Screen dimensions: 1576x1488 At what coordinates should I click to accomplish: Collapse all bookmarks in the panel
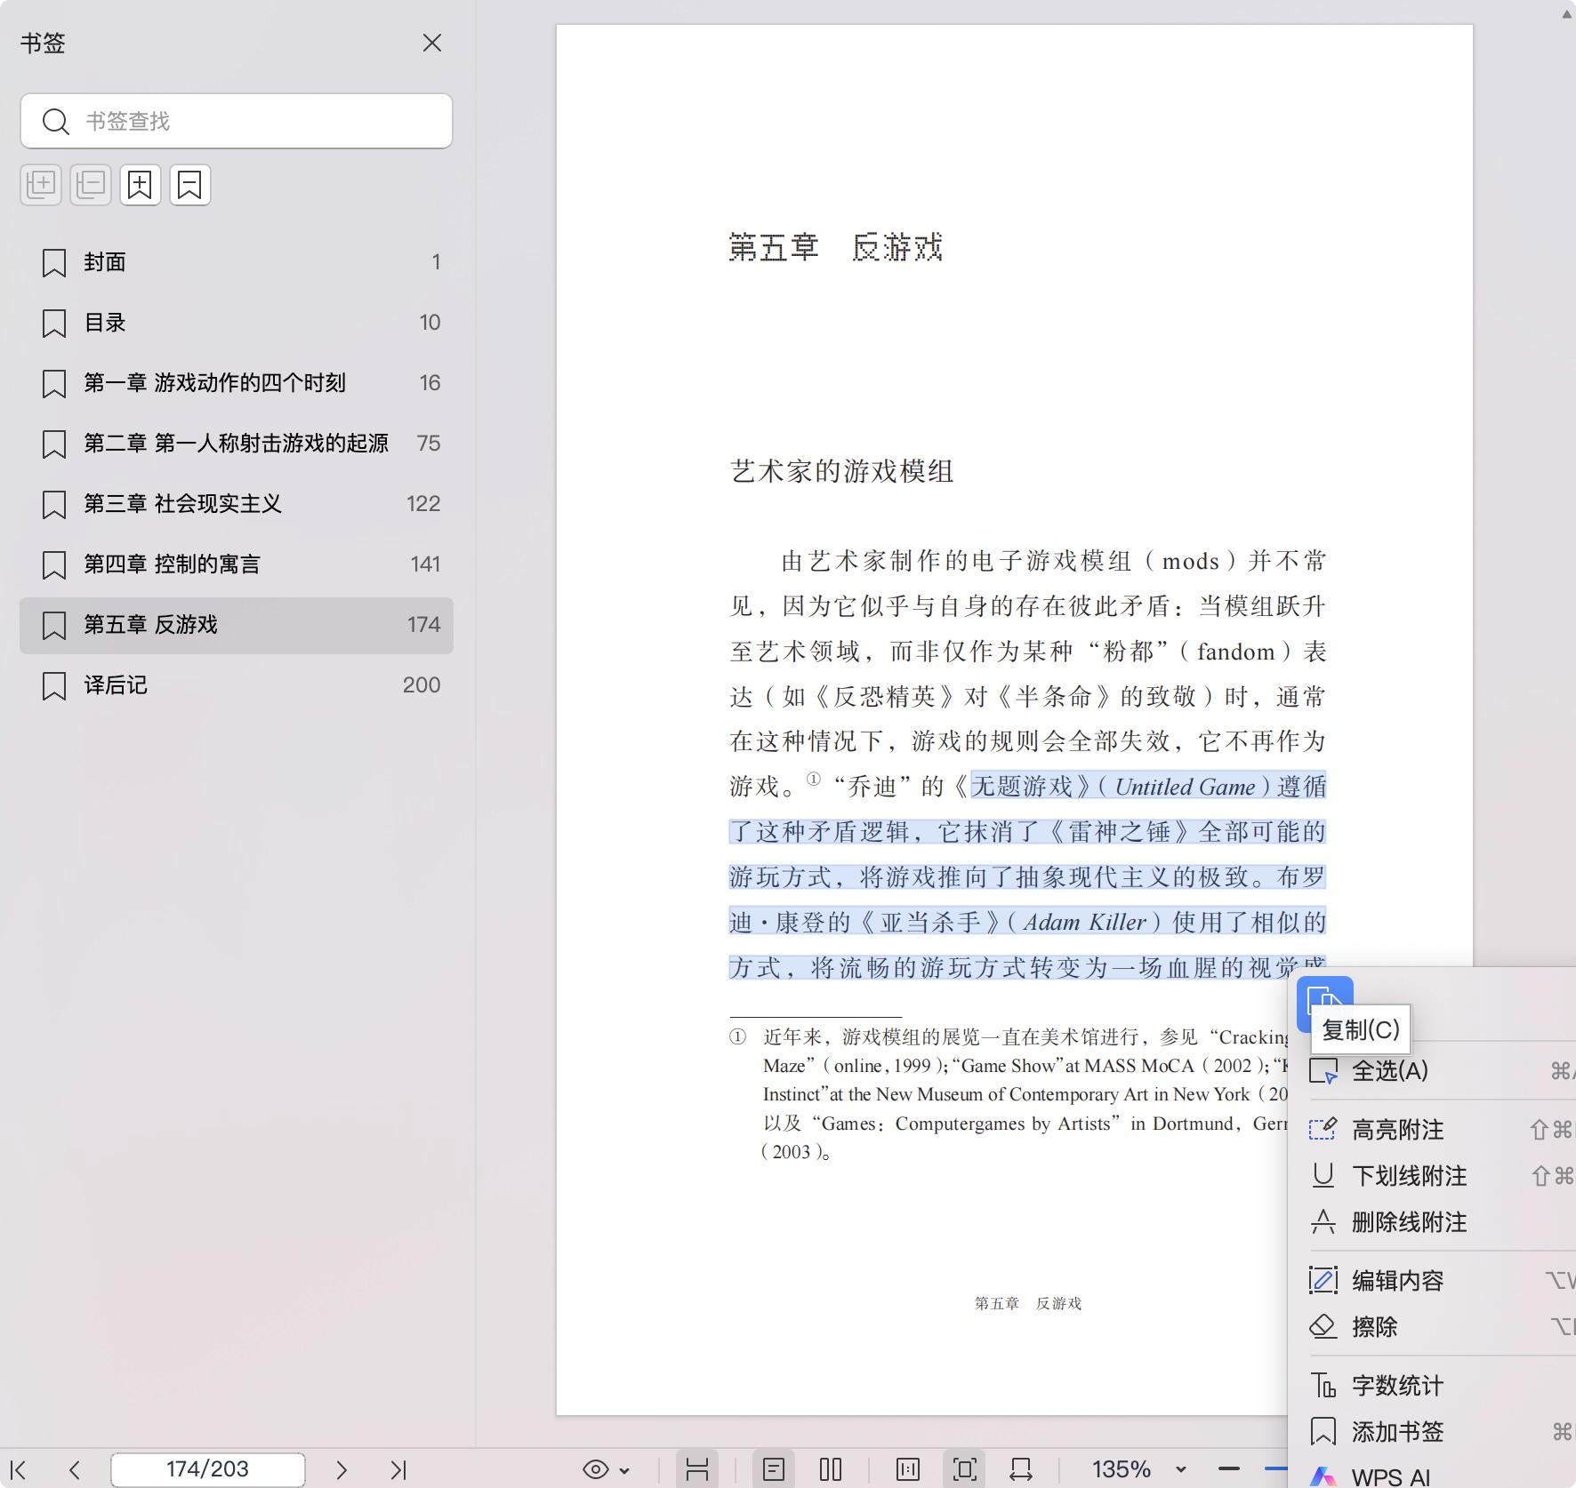[90, 185]
